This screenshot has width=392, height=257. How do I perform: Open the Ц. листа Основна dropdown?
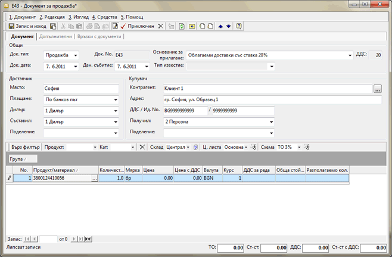pyautogui.click(x=246, y=148)
